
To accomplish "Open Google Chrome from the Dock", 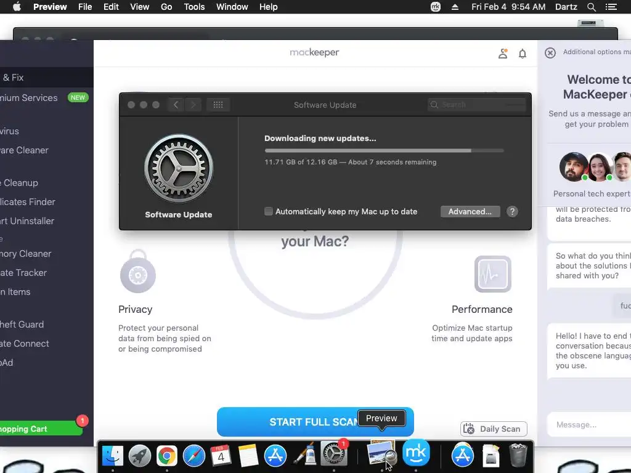I will [x=166, y=456].
